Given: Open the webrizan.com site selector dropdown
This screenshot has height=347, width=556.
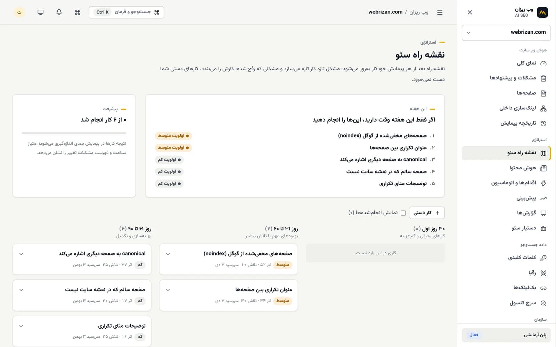Looking at the screenshot, I should pos(506,33).
